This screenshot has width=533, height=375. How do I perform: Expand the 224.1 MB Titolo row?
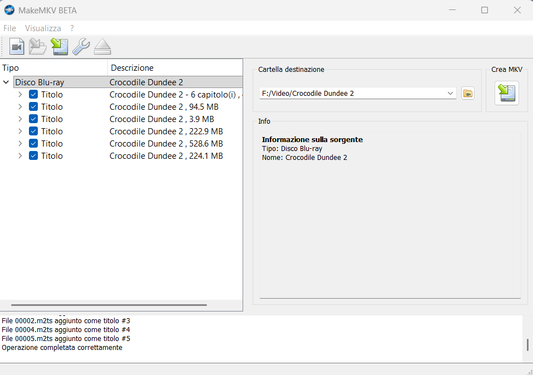20,156
